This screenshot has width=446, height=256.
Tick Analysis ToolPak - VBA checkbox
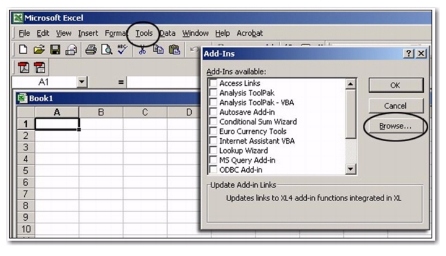pos(213,102)
